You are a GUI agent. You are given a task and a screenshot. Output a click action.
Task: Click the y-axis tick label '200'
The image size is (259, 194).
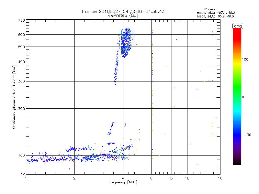tap(21, 109)
